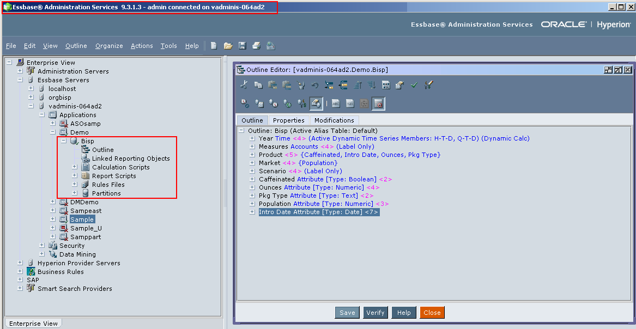The height and width of the screenshot is (329, 636).
Task: Click the Copy icon in the Outline Editor toolbar
Action: pyautogui.click(x=258, y=85)
